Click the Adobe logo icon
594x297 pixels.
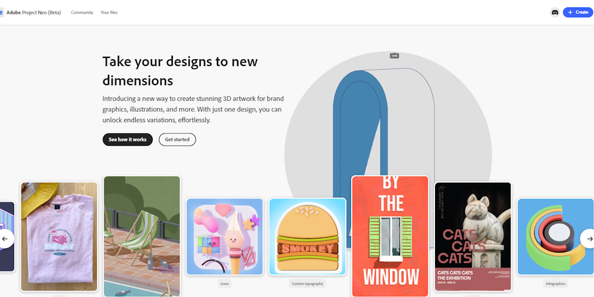click(2, 12)
